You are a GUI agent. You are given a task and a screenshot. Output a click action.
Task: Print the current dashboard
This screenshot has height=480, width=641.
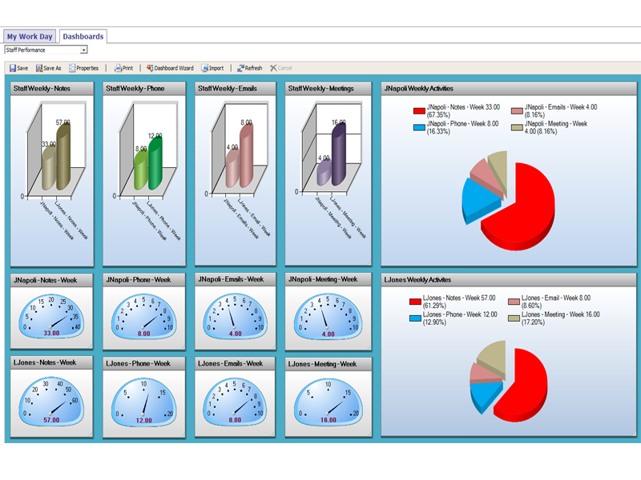pos(123,69)
